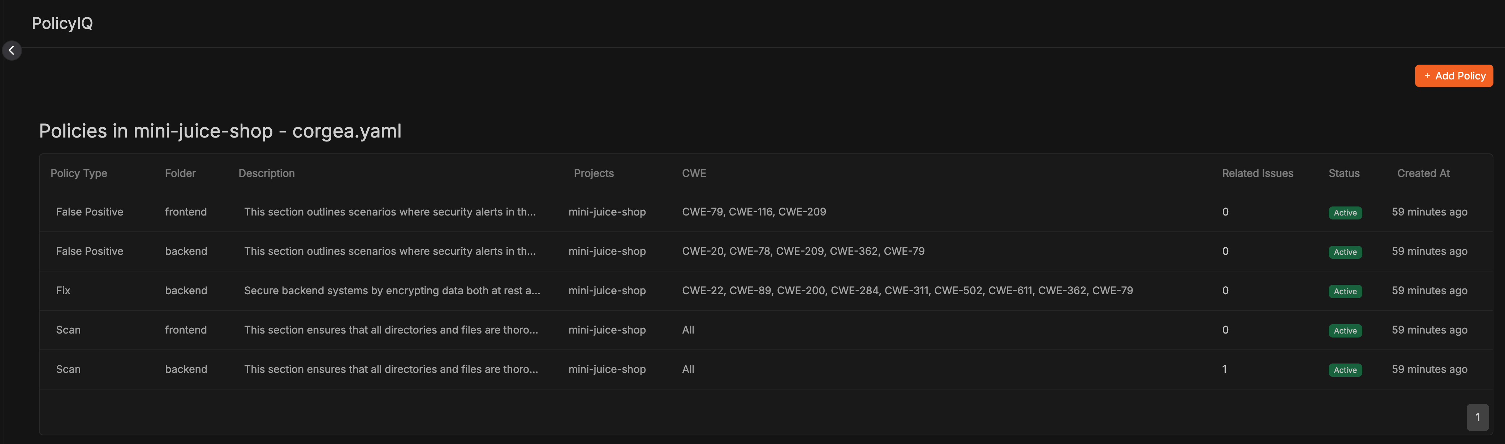Click related issues count 1 in last row
This screenshot has width=1505, height=444.
(1224, 369)
